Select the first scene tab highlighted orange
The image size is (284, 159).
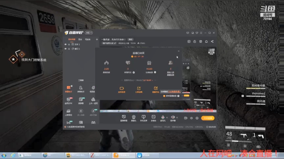(x=72, y=39)
